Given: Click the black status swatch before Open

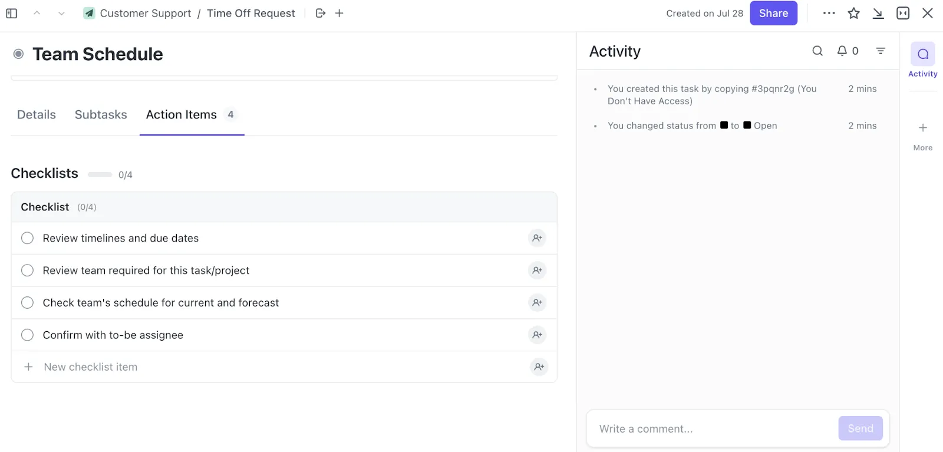Looking at the screenshot, I should [747, 125].
